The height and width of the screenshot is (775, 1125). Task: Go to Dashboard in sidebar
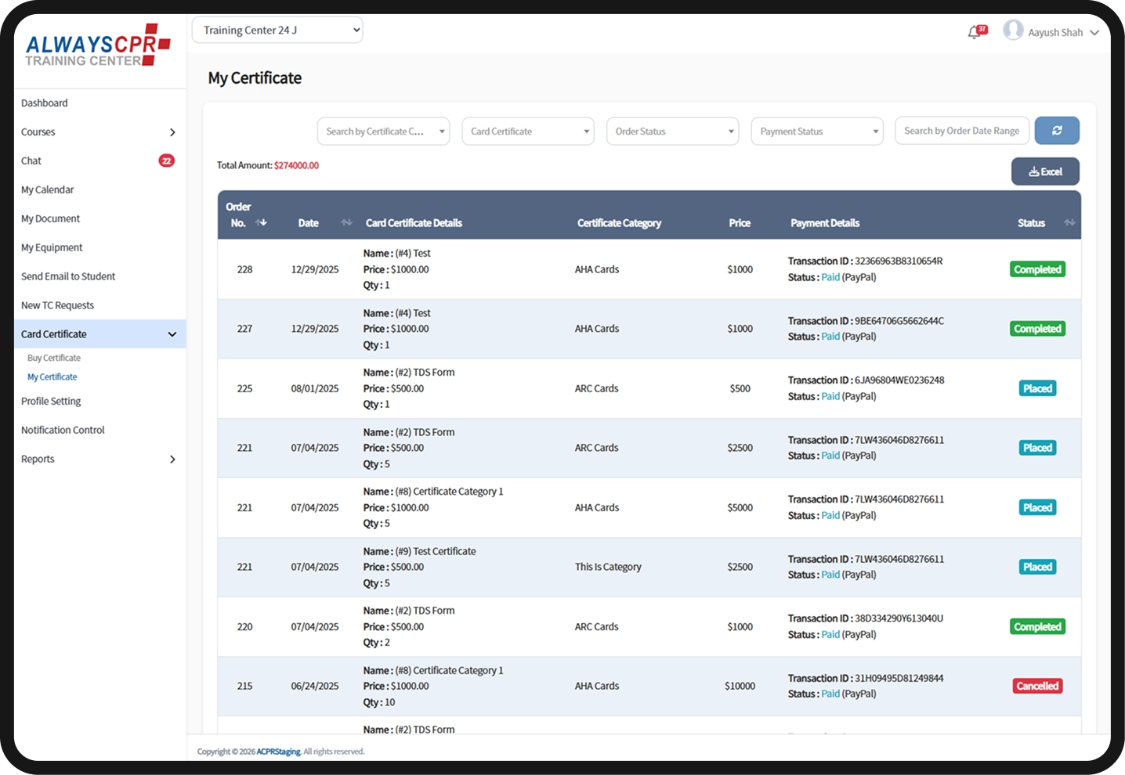click(x=45, y=103)
